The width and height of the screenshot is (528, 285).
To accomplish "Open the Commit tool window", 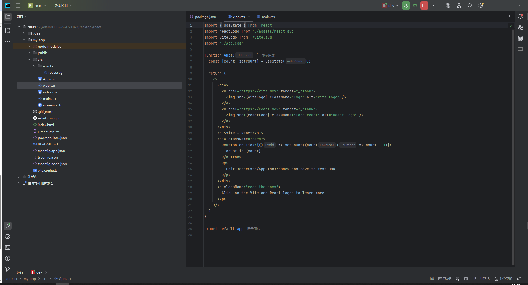I will click(7, 30).
